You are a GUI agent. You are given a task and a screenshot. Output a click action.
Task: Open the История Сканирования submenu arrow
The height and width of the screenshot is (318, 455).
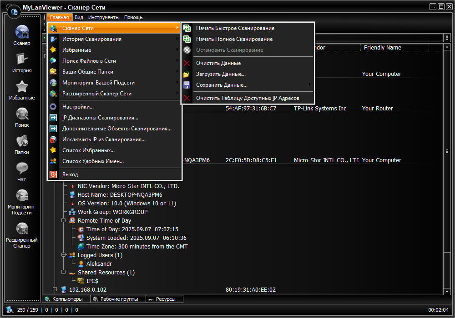(177, 39)
